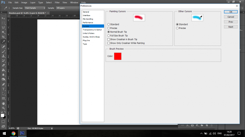Select the Healing Brush tool
245x137 pixels.
(x=3, y=47)
